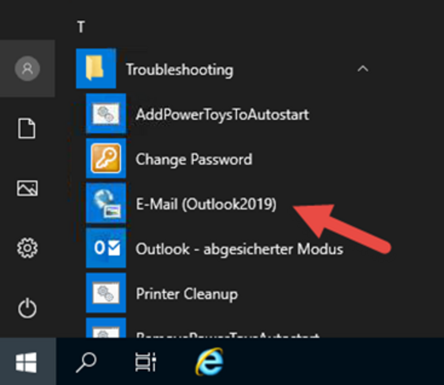Select the Troubleshooting folder label
Image resolution: width=444 pixels, height=385 pixels.
pyautogui.click(x=179, y=70)
